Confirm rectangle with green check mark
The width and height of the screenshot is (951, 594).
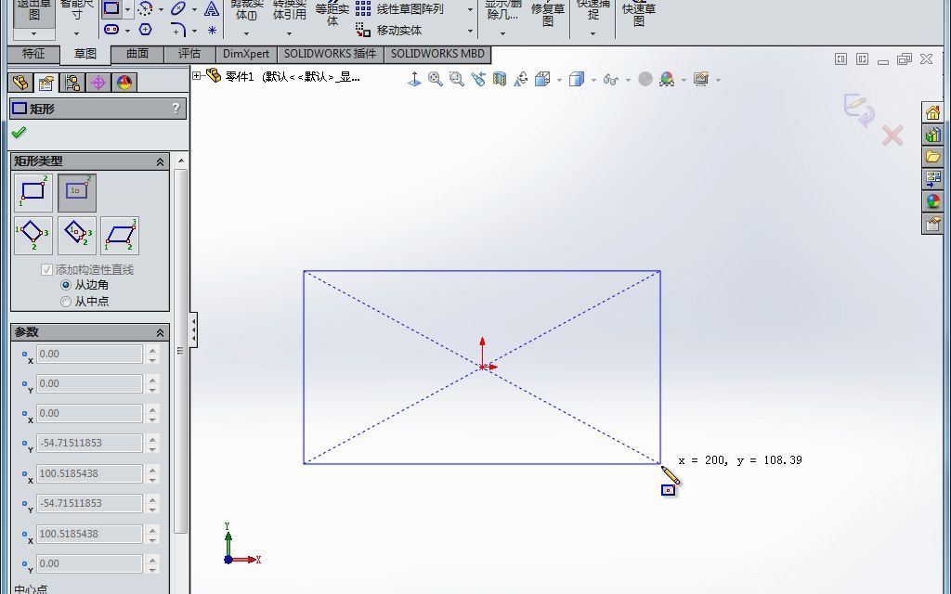[x=17, y=133]
